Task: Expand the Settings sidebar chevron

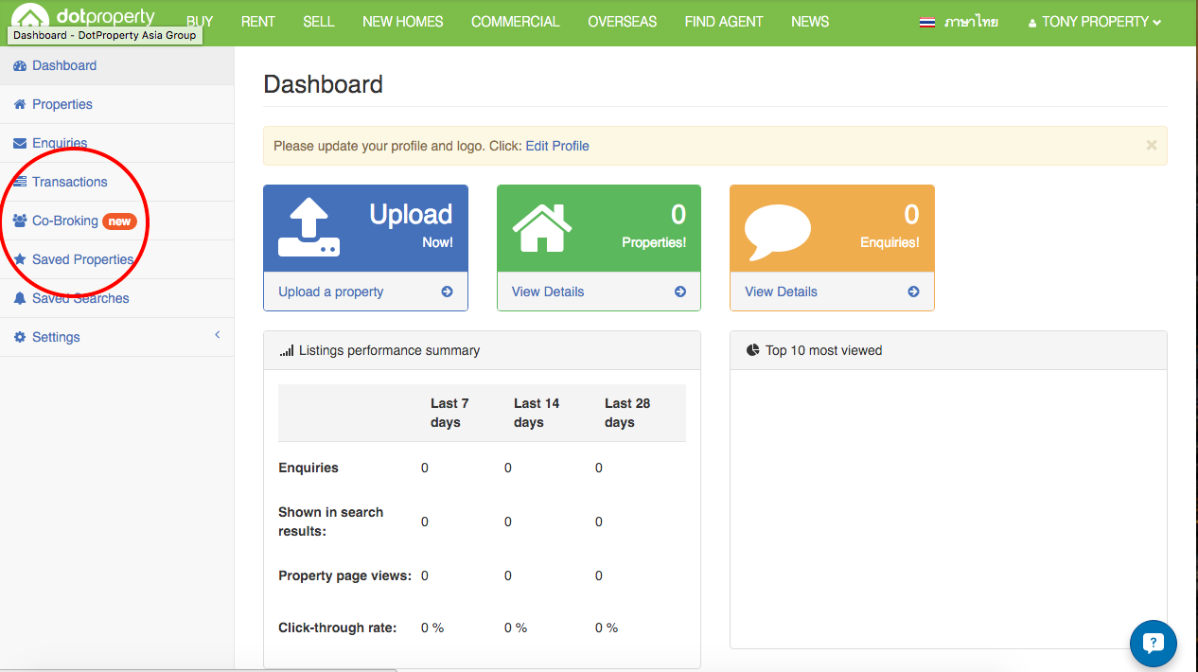Action: (217, 335)
